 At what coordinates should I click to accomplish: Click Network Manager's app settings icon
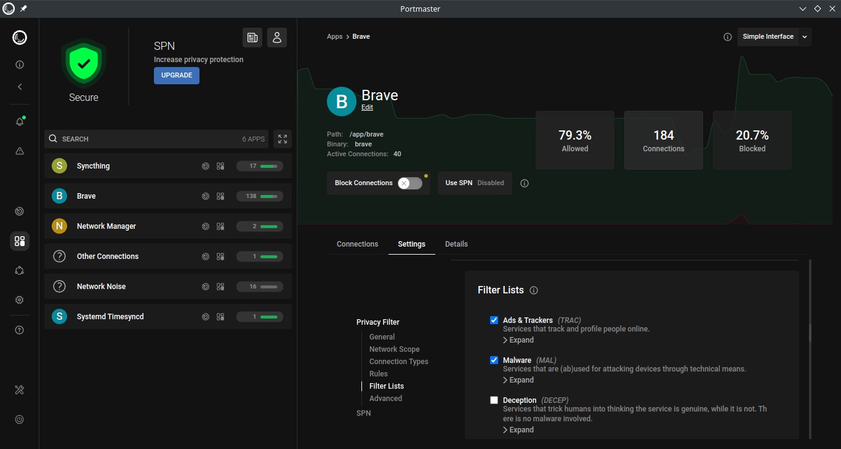click(220, 226)
